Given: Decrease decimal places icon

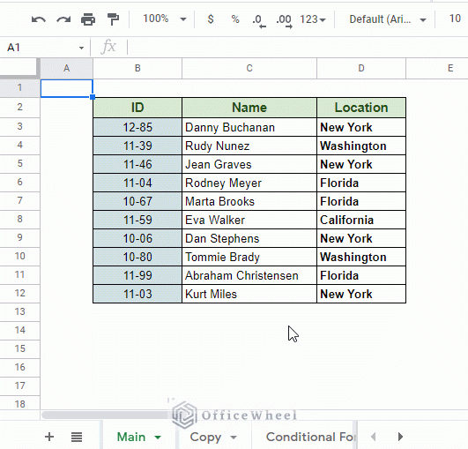Looking at the screenshot, I should tap(258, 21).
